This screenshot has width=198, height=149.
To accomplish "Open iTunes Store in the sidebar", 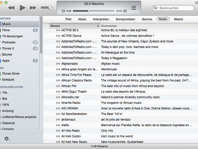I will click(x=11, y=73).
